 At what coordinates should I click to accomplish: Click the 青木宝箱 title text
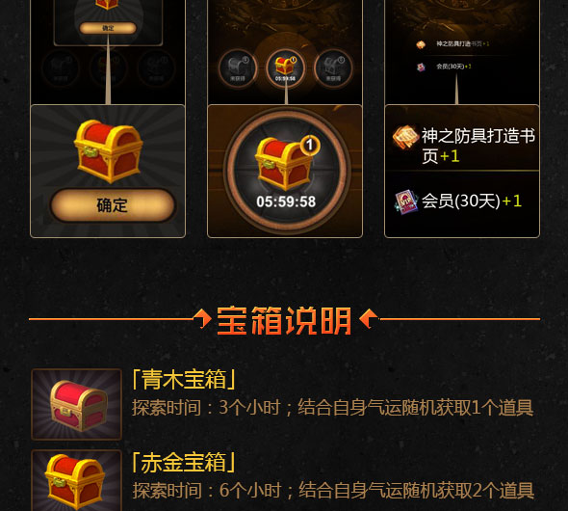tap(184, 379)
